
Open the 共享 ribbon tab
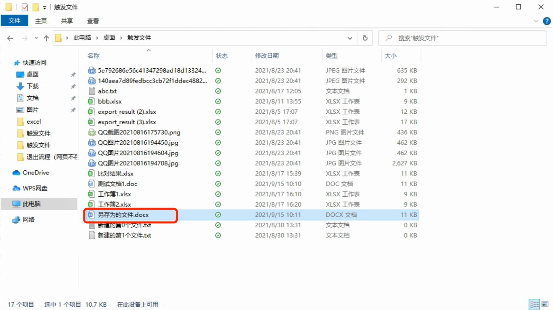(x=67, y=21)
